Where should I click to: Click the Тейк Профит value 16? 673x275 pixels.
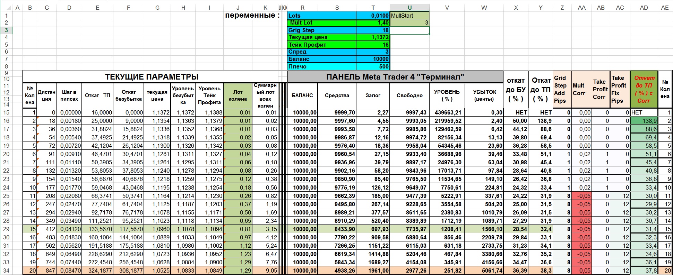point(373,45)
